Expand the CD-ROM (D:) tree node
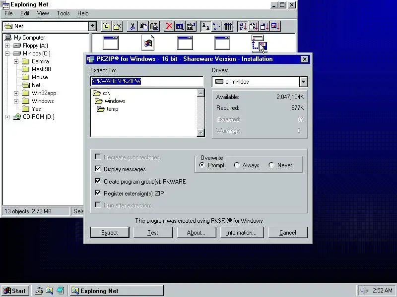397x297 pixels. coord(7,117)
